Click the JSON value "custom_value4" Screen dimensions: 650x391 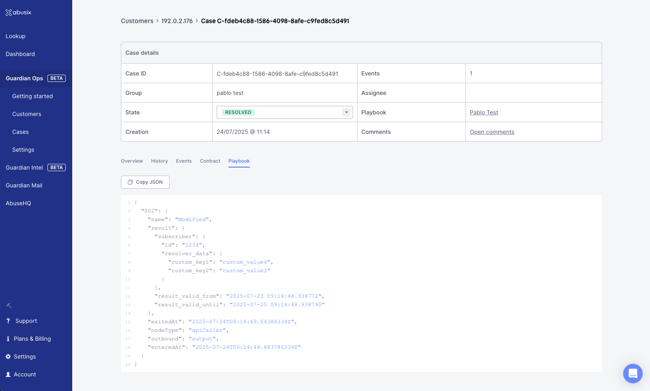click(x=245, y=262)
